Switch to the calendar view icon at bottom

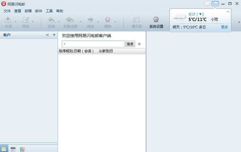(x=13, y=149)
